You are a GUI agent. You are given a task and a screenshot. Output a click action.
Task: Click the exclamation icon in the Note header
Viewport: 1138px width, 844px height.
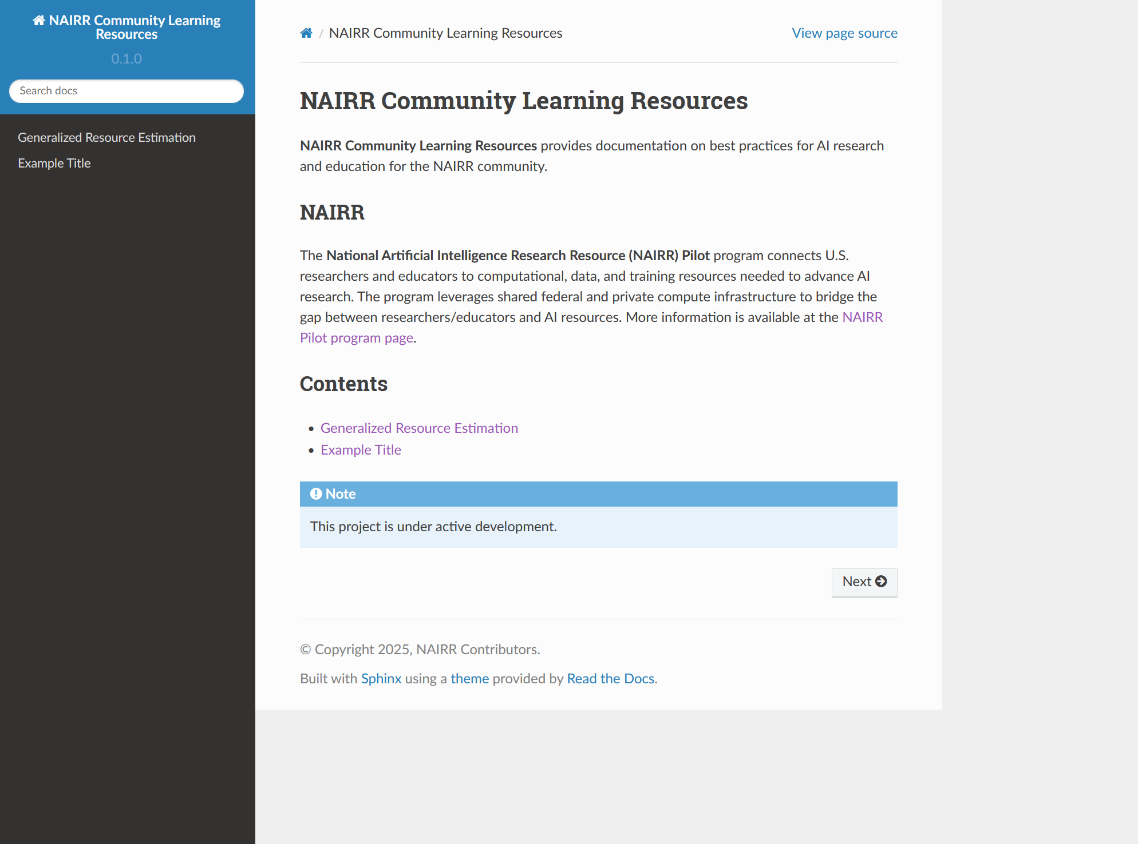[x=316, y=494]
